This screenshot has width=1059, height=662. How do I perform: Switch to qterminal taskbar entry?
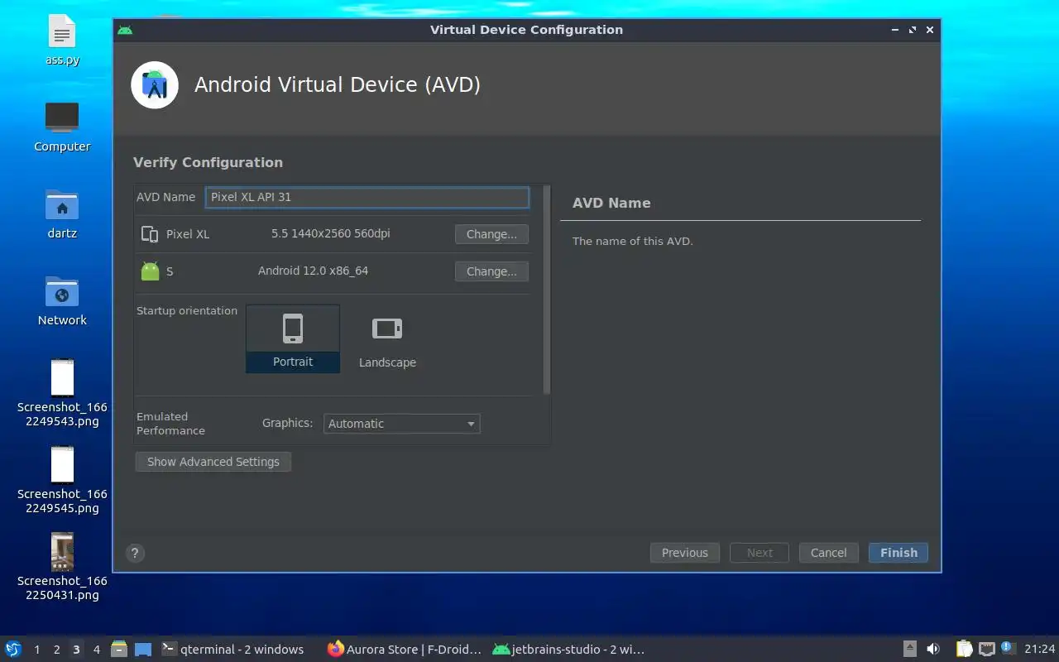[232, 650]
